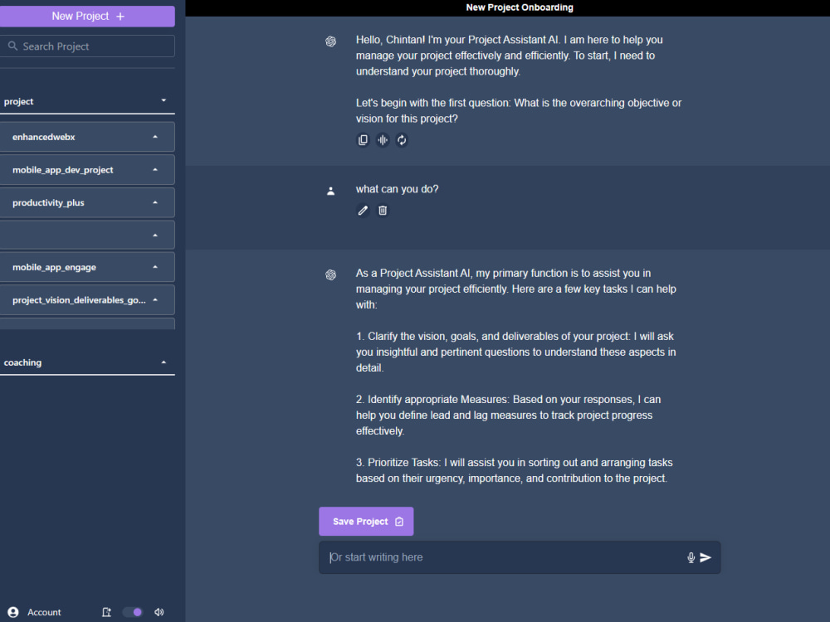
Task: Click the logout icon in the bottom bar
Action: [x=106, y=612]
